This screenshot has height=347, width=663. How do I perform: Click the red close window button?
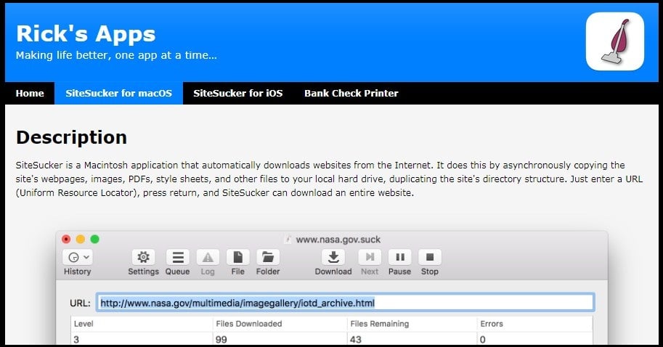(66, 240)
